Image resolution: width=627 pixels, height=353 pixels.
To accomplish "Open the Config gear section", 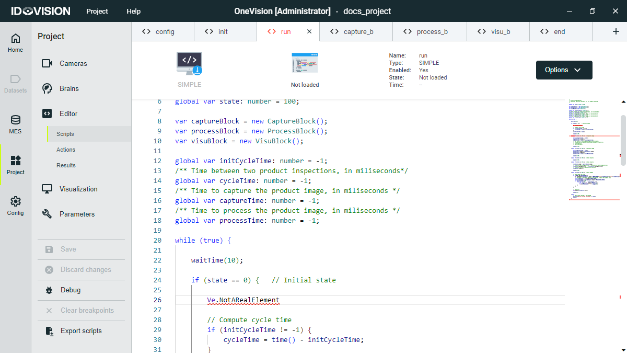I will (x=15, y=206).
